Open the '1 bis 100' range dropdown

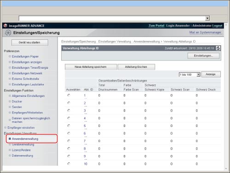(x=190, y=75)
